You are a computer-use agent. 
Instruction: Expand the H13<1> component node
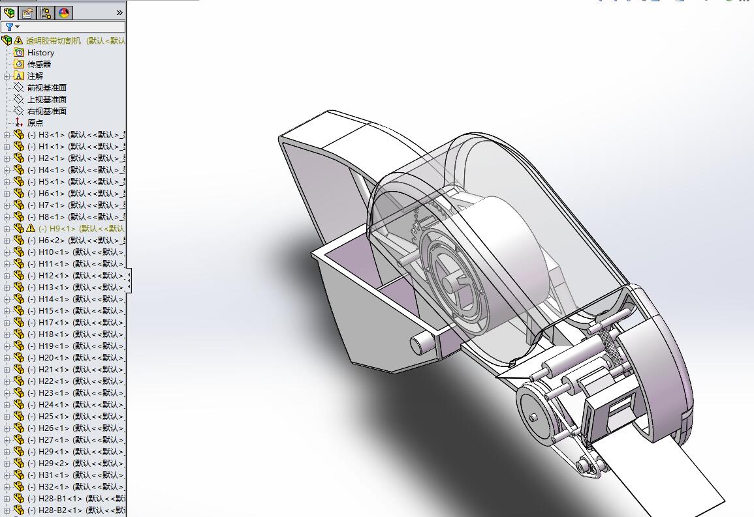pyautogui.click(x=7, y=288)
